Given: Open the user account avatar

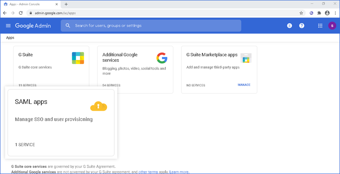Looking at the screenshot, I should 331,26.
